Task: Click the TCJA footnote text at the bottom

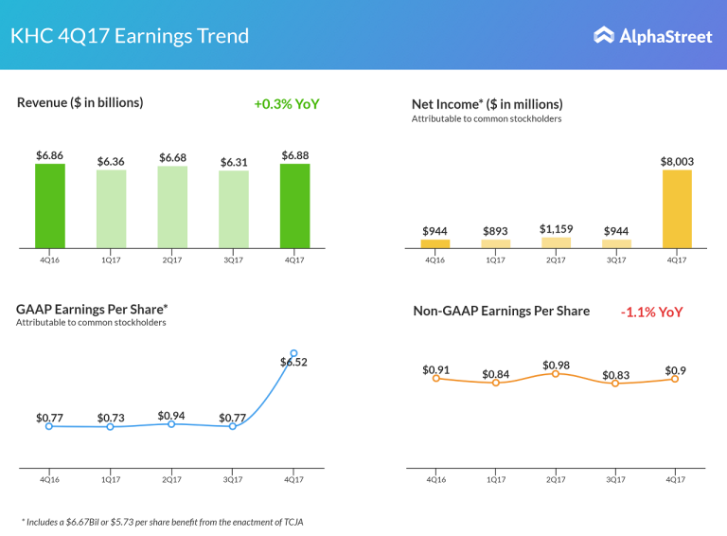Action: [162, 521]
